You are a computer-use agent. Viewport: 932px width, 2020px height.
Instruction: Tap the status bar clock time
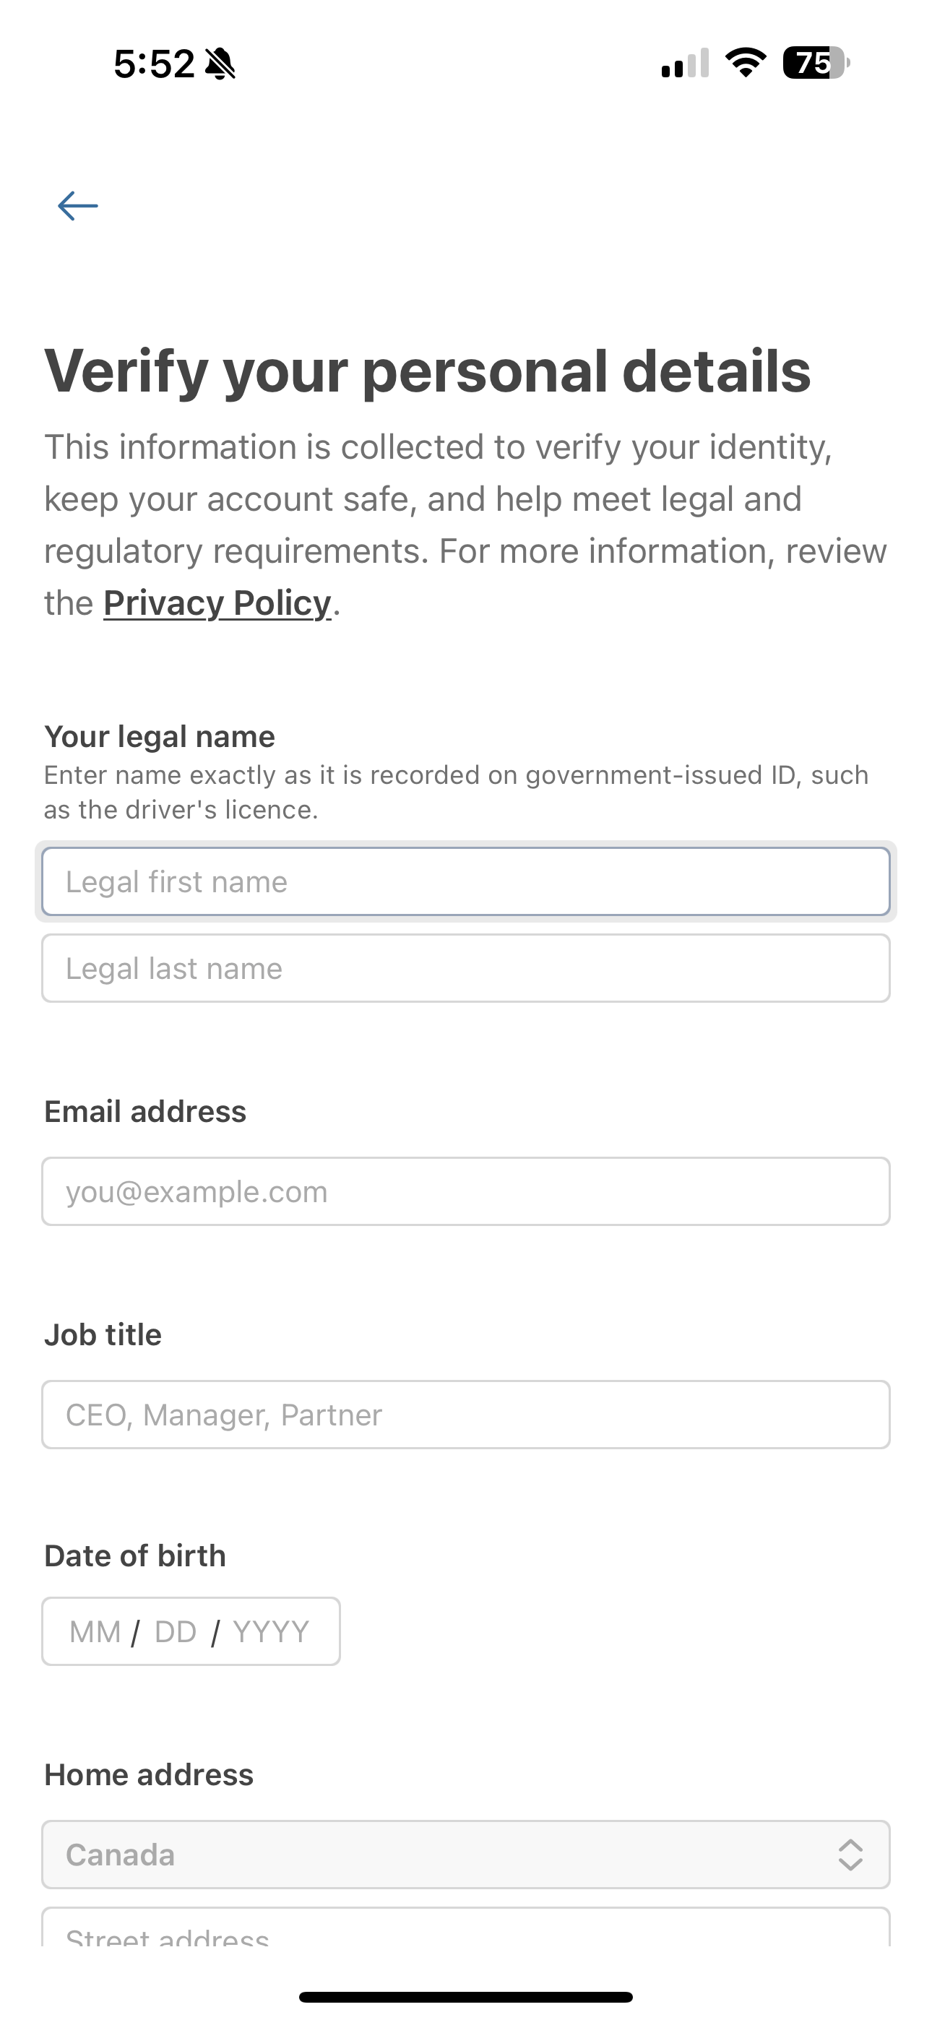(154, 64)
